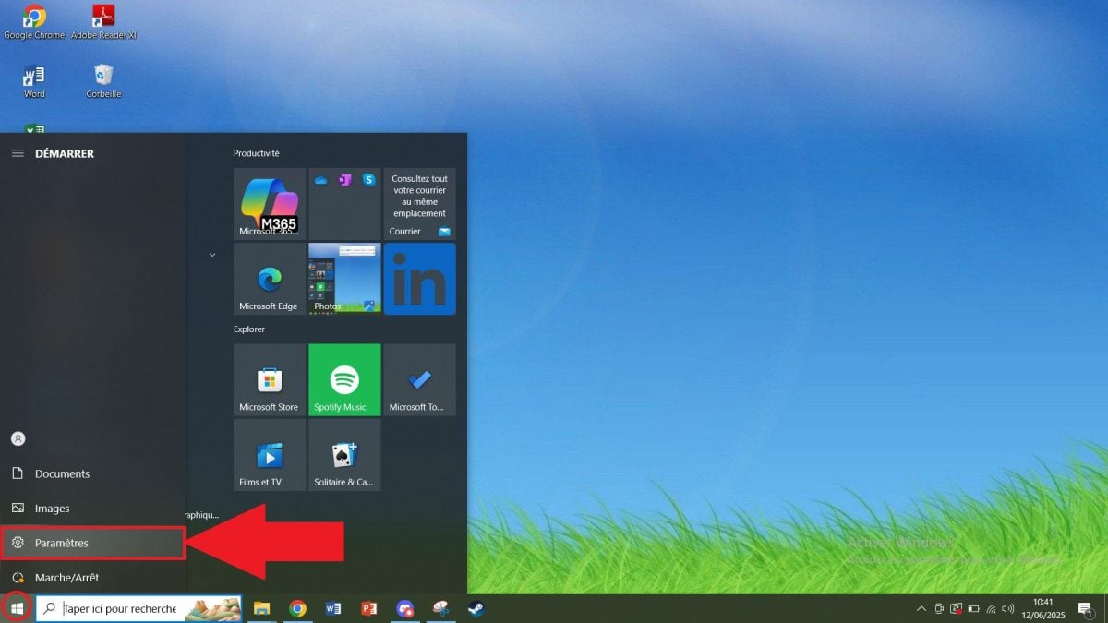Open the Documents folder shortcut

point(62,473)
